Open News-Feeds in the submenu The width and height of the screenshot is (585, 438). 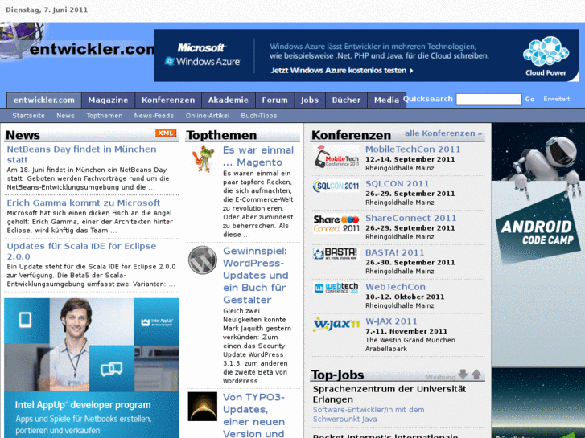[154, 116]
